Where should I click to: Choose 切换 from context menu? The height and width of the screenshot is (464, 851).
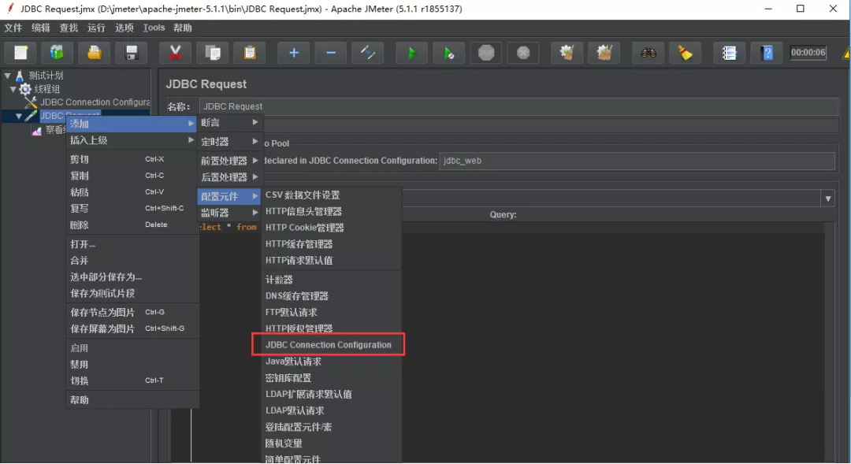point(132,380)
